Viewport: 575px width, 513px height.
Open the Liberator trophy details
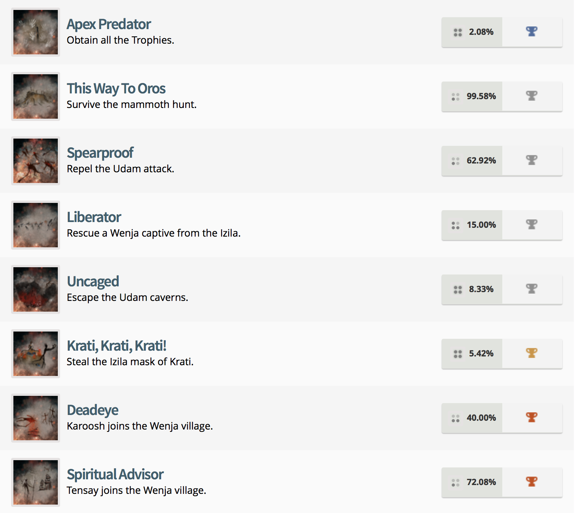94,217
